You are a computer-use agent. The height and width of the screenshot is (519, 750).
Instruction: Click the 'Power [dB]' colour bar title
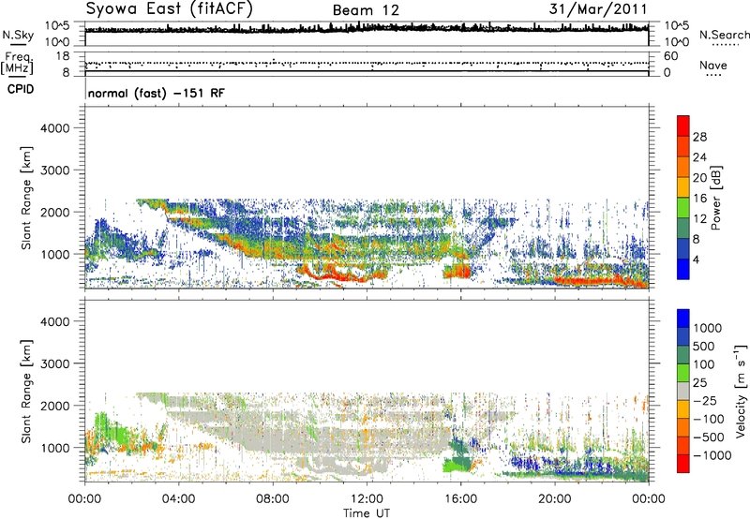[716, 198]
